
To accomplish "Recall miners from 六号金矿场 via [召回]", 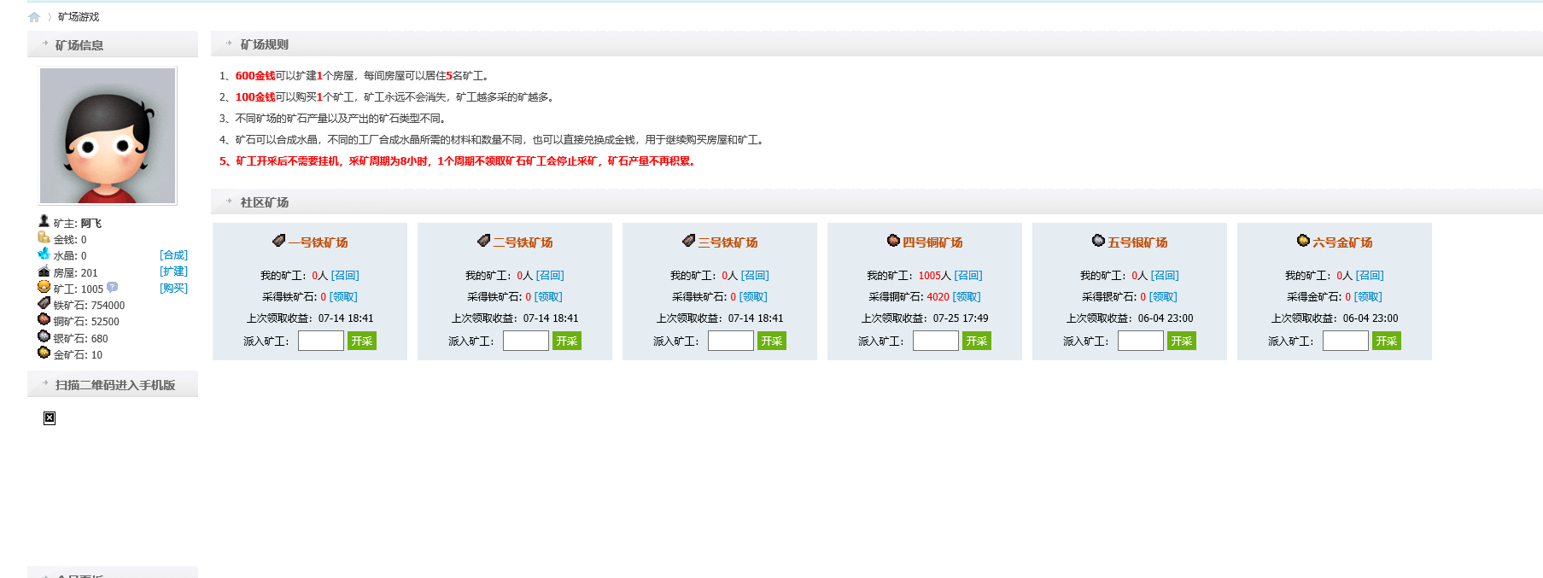I will click(1370, 276).
